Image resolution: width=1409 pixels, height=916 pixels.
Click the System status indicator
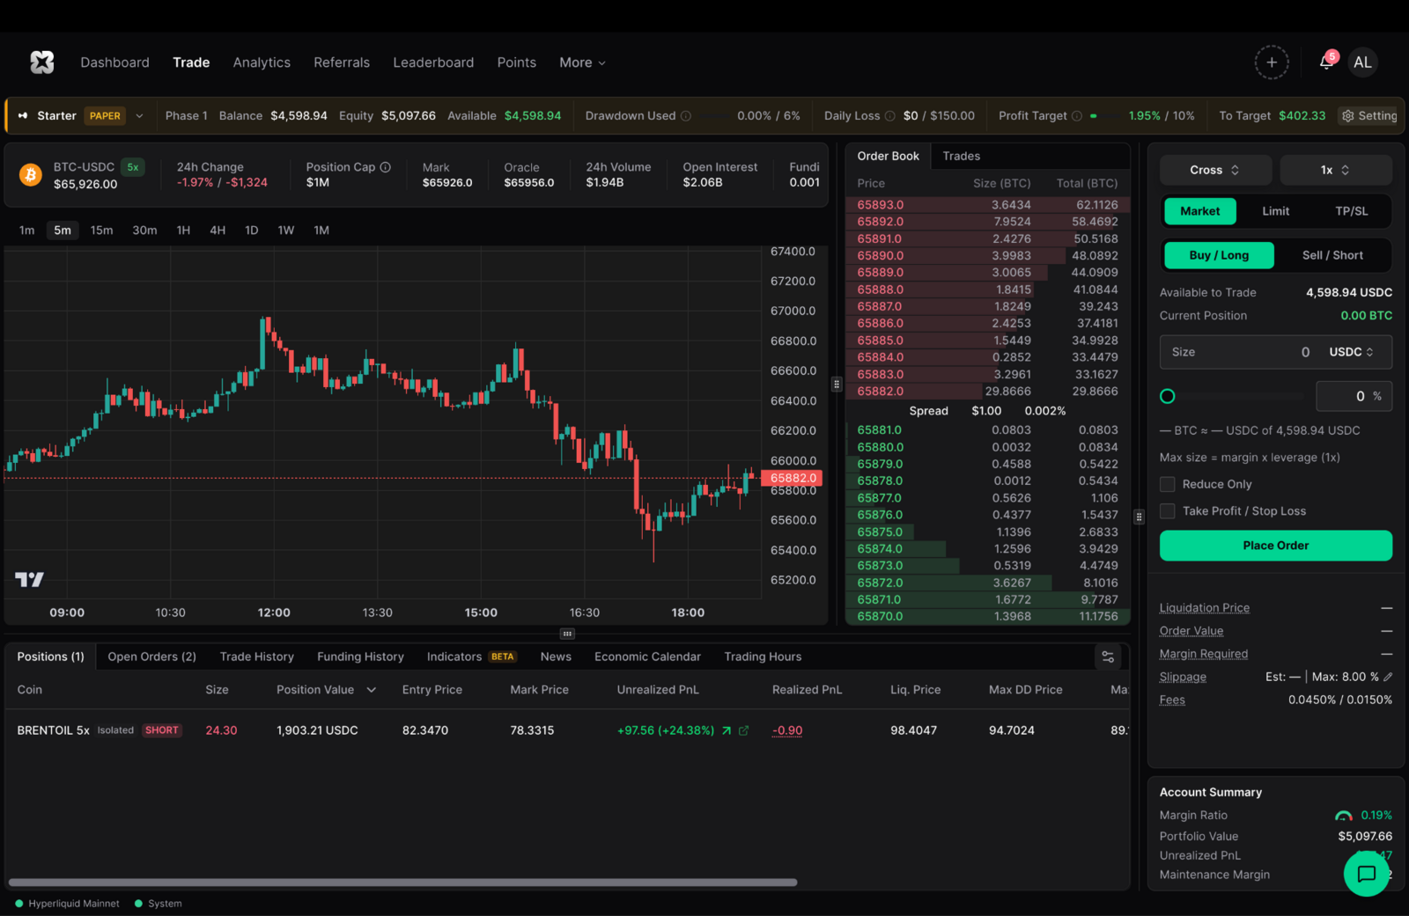[x=159, y=904]
